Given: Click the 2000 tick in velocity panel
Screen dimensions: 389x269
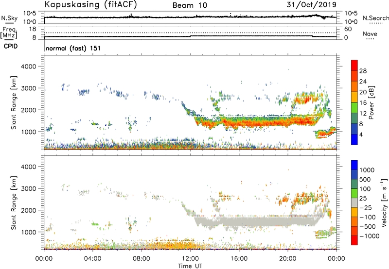Looking at the screenshot, I should pyautogui.click(x=28, y=210).
